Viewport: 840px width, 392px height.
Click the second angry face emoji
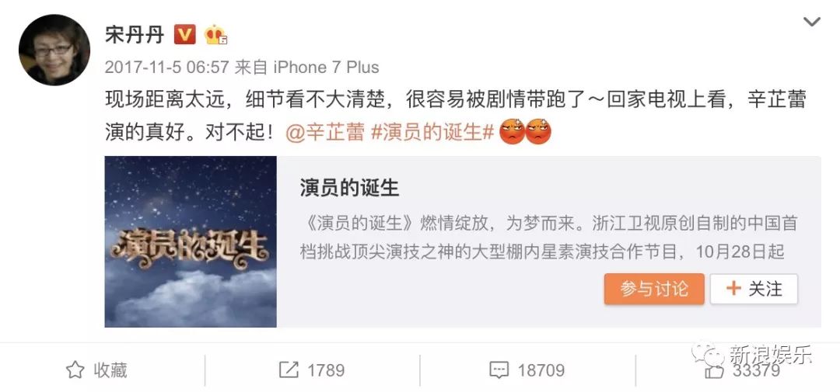[x=538, y=132]
